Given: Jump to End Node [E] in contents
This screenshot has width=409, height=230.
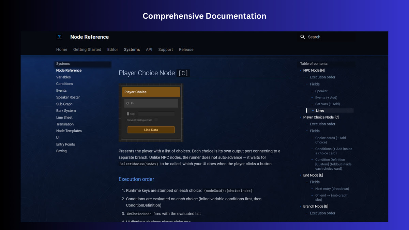Looking at the screenshot, I should point(313,175).
